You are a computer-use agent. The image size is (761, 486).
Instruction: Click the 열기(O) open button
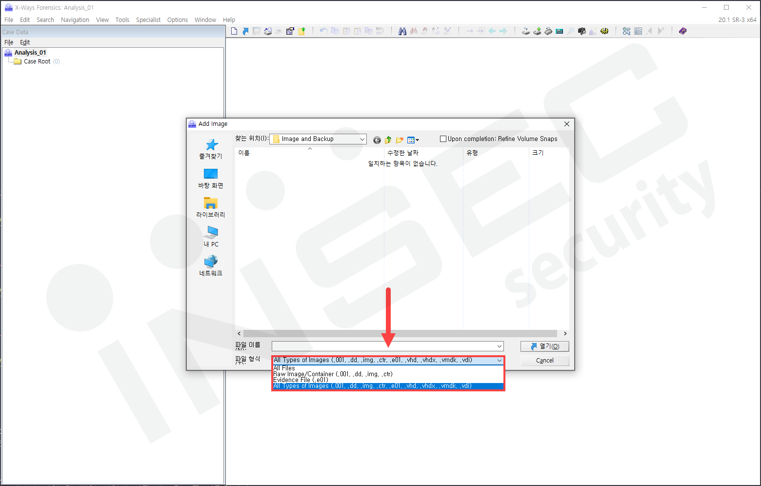pos(544,346)
